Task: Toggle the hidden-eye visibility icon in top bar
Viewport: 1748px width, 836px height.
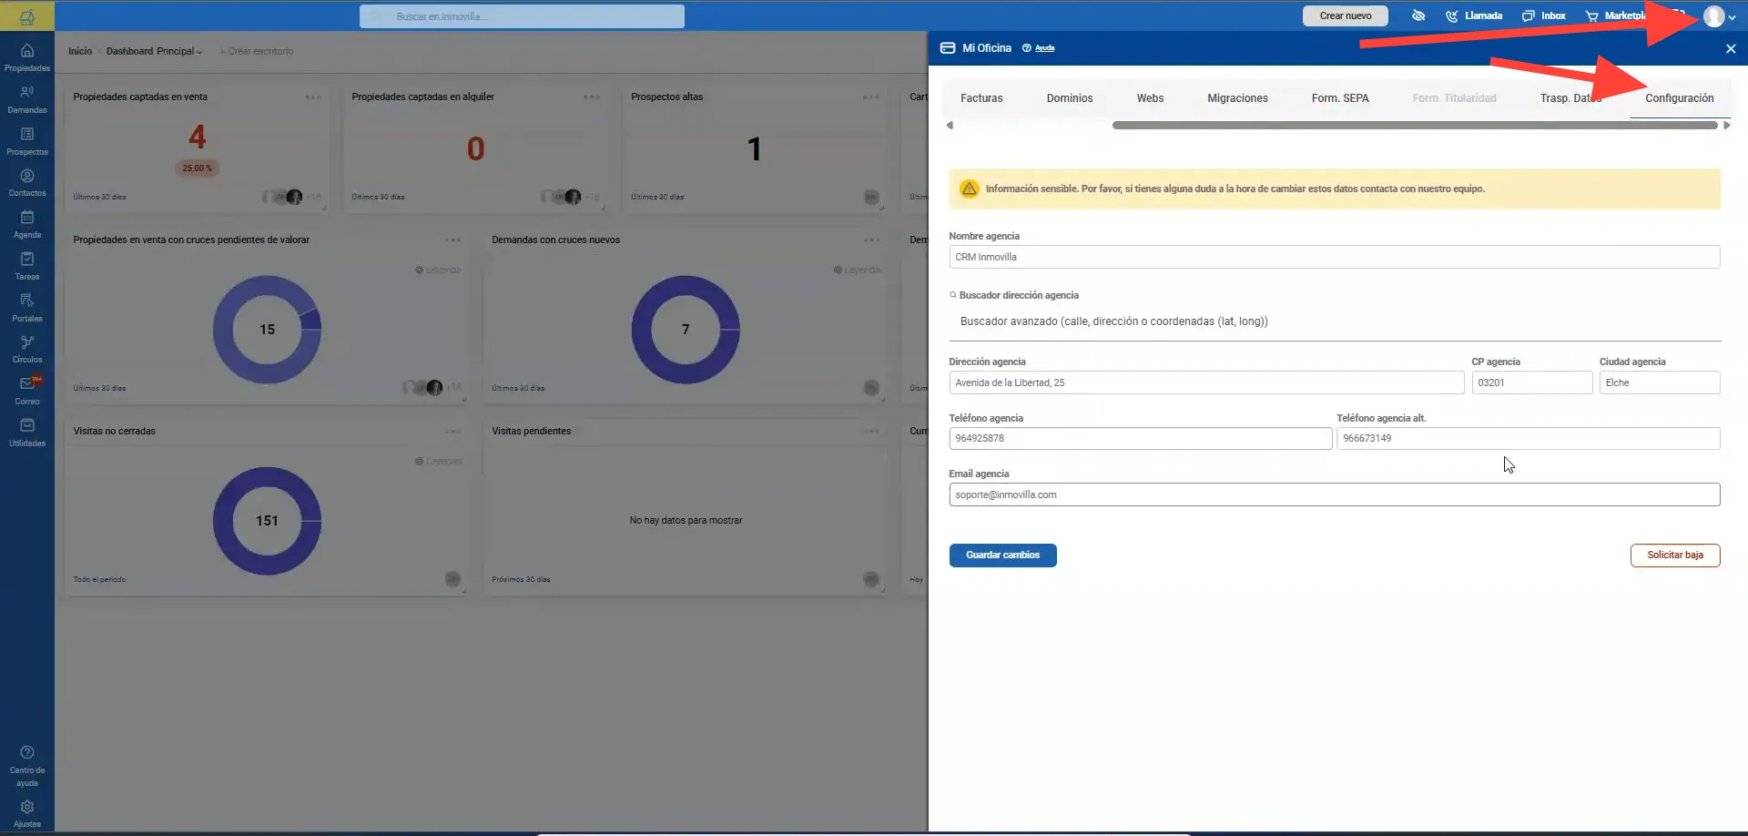Action: [1418, 15]
